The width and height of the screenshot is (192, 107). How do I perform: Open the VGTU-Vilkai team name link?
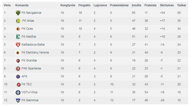click(x=29, y=92)
